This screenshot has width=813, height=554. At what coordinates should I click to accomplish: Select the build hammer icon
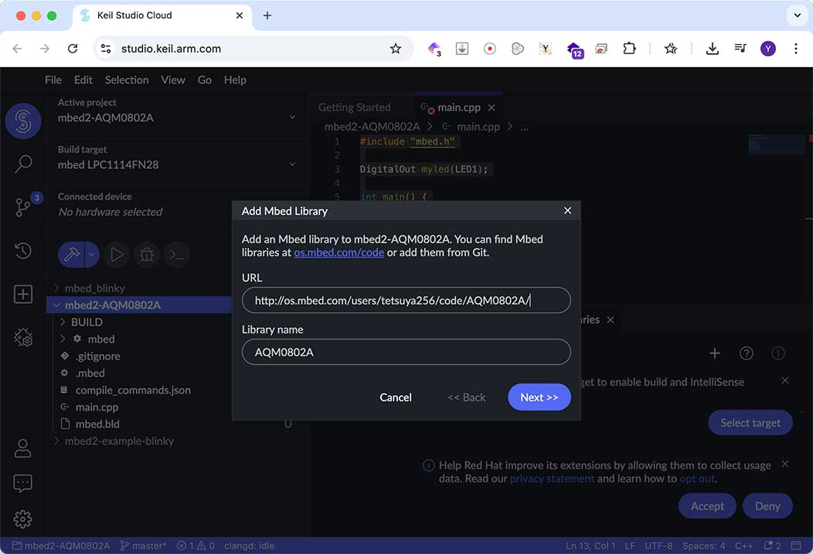point(73,255)
